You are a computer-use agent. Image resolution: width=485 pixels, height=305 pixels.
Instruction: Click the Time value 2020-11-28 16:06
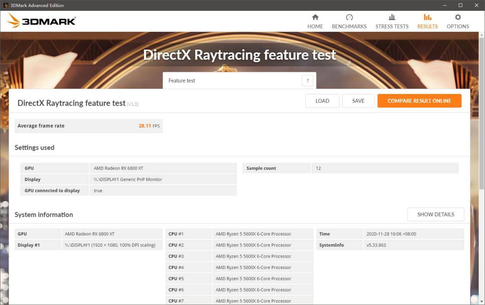click(391, 234)
